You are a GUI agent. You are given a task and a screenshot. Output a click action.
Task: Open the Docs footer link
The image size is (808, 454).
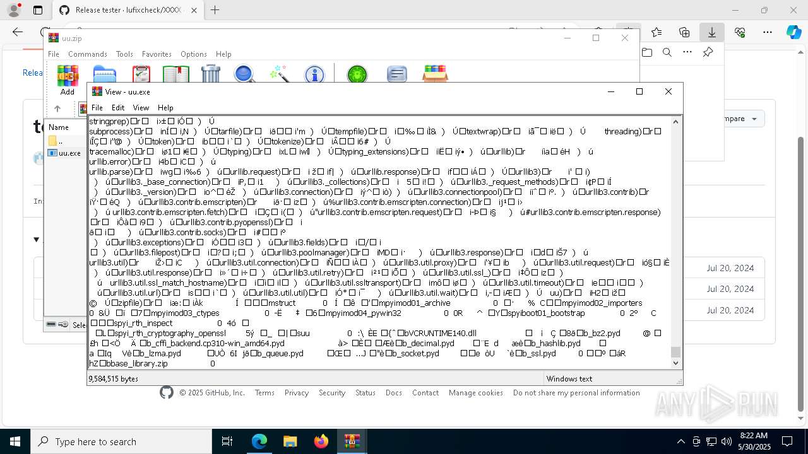(394, 393)
